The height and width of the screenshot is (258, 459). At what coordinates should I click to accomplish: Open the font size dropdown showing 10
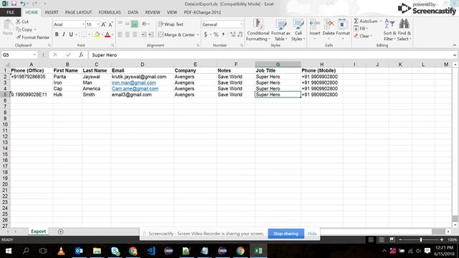click(x=98, y=24)
